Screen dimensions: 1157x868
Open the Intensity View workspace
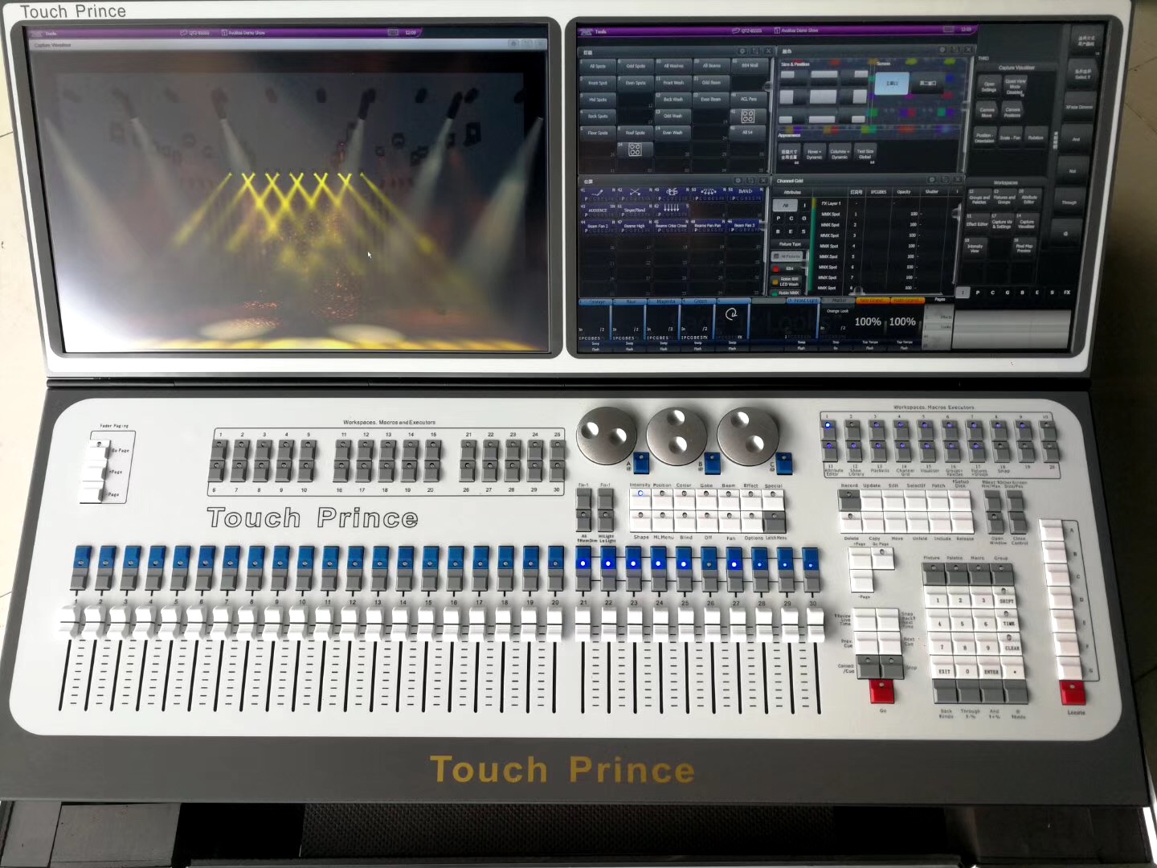click(x=975, y=248)
